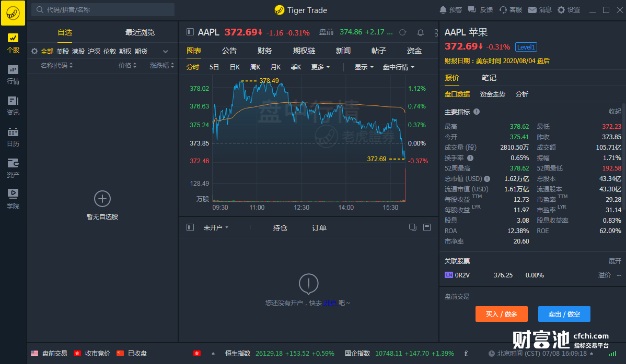The image size is (626, 364).
Task: Open the 日历 calendar sidebar icon
Action: point(13,137)
